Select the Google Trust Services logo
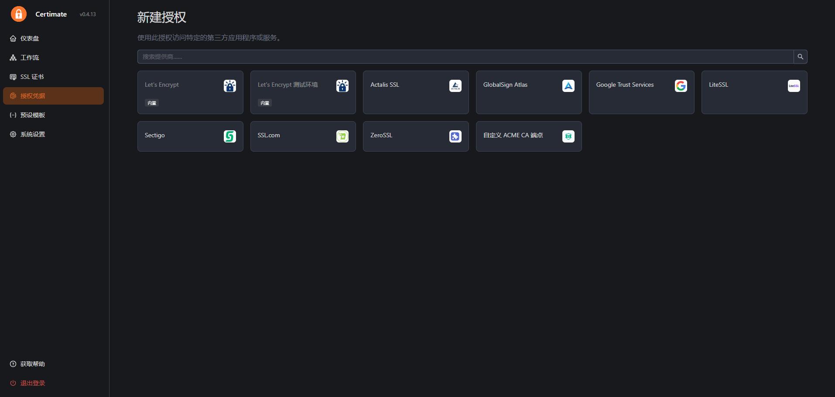Screen dimensions: 835x397 pos(681,86)
